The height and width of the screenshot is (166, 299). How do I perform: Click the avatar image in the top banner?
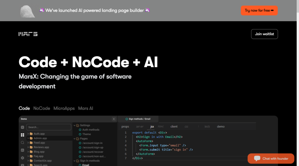(x=27, y=11)
